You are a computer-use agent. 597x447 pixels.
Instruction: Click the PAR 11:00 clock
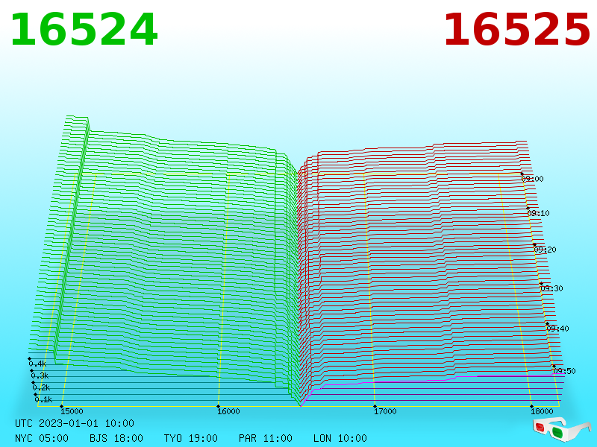pos(266,438)
